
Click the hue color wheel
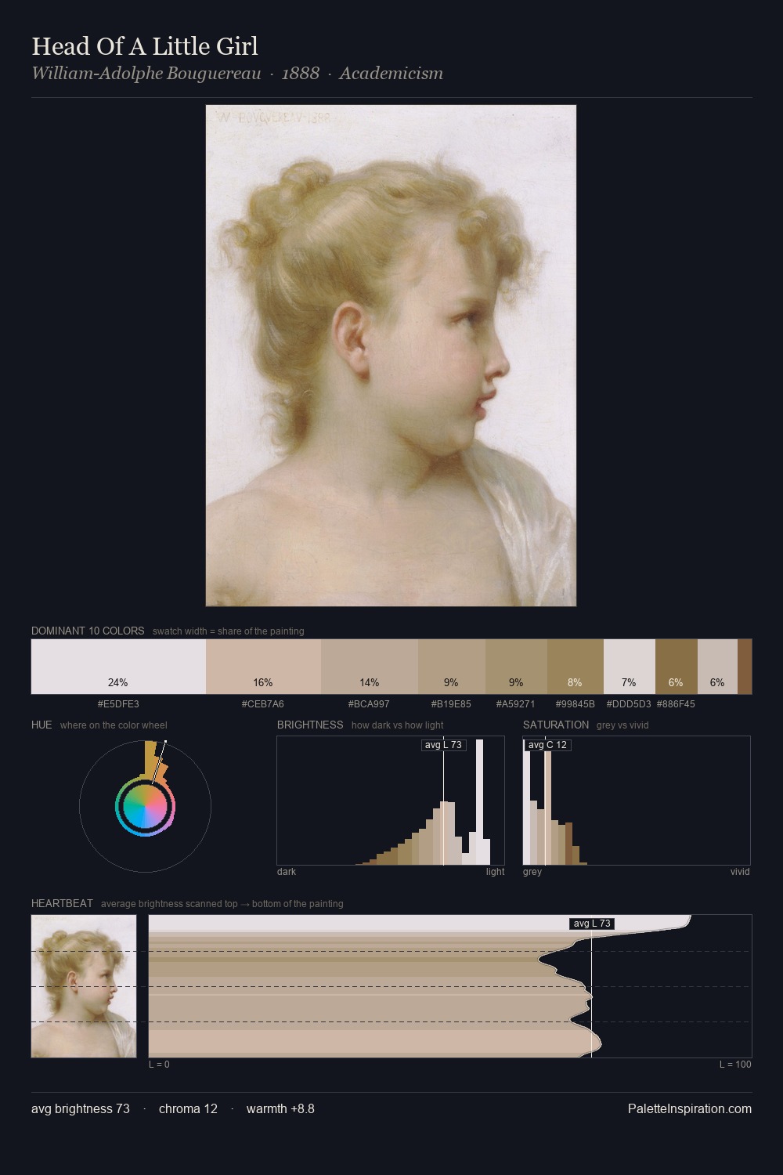145,806
